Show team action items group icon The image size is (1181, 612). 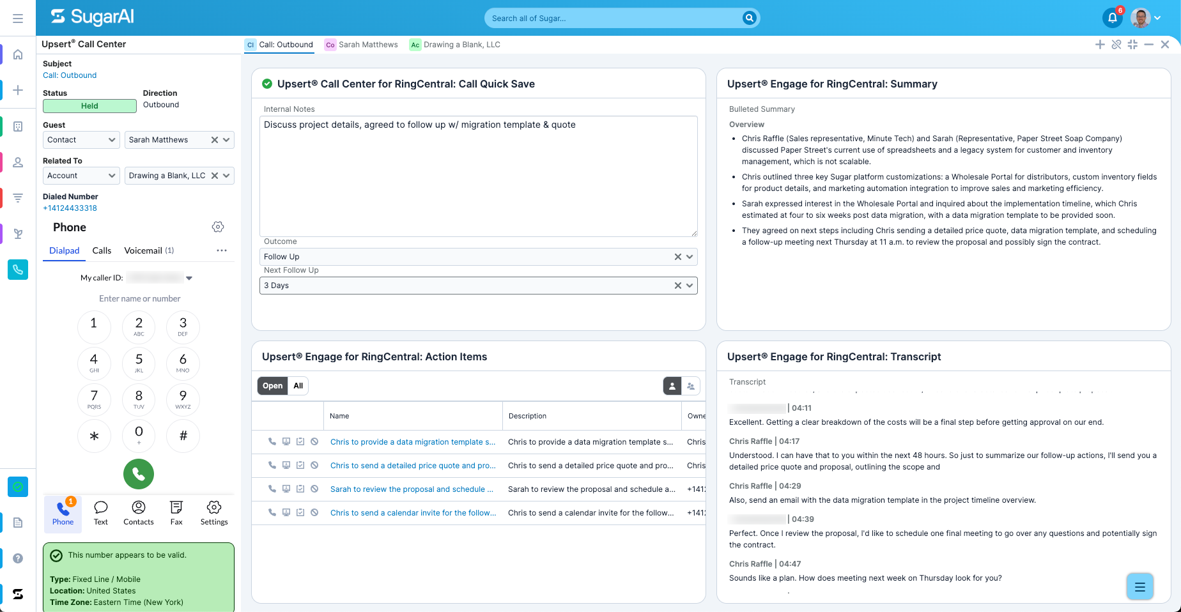pyautogui.click(x=691, y=386)
